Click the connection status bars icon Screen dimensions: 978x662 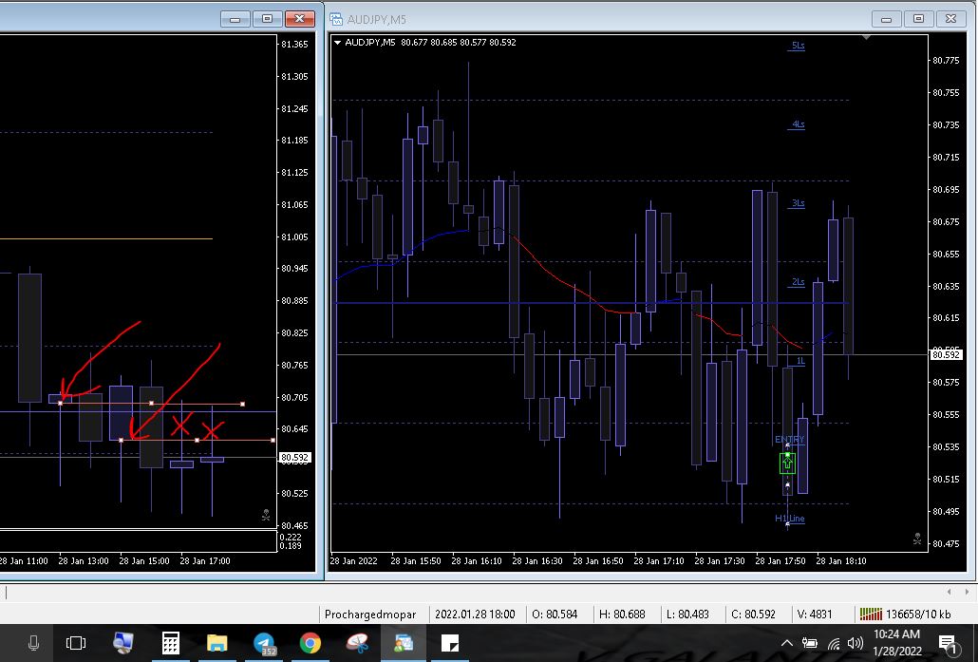(x=869, y=614)
